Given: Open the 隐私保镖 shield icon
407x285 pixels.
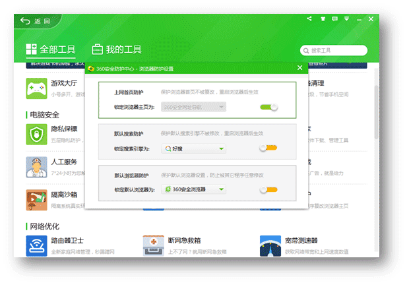Looking at the screenshot, I should (35, 134).
